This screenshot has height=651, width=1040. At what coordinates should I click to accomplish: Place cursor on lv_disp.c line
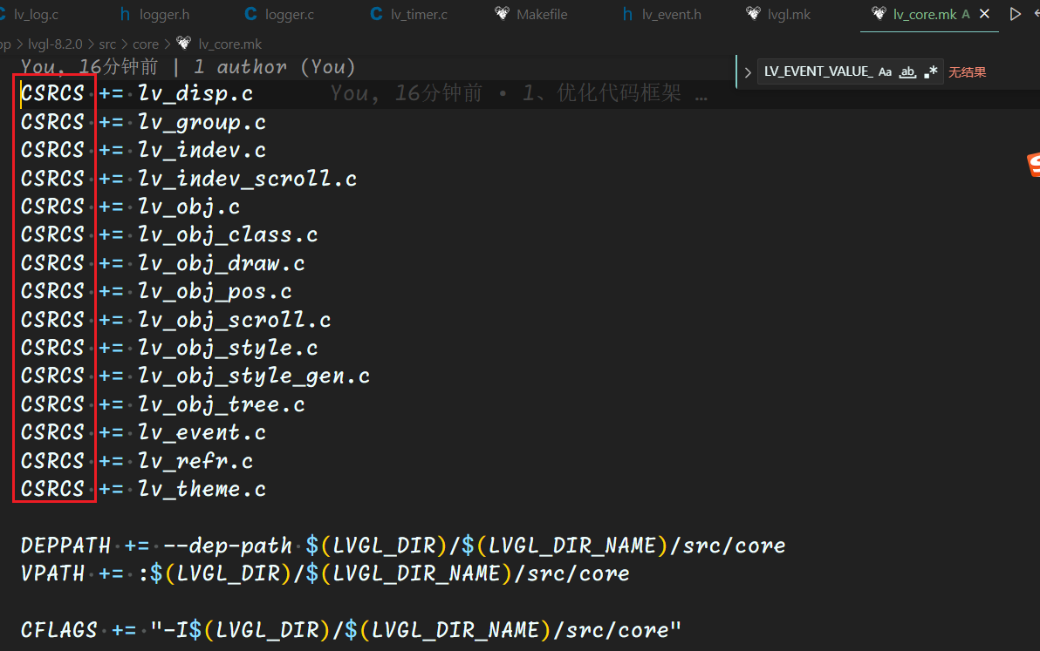195,93
